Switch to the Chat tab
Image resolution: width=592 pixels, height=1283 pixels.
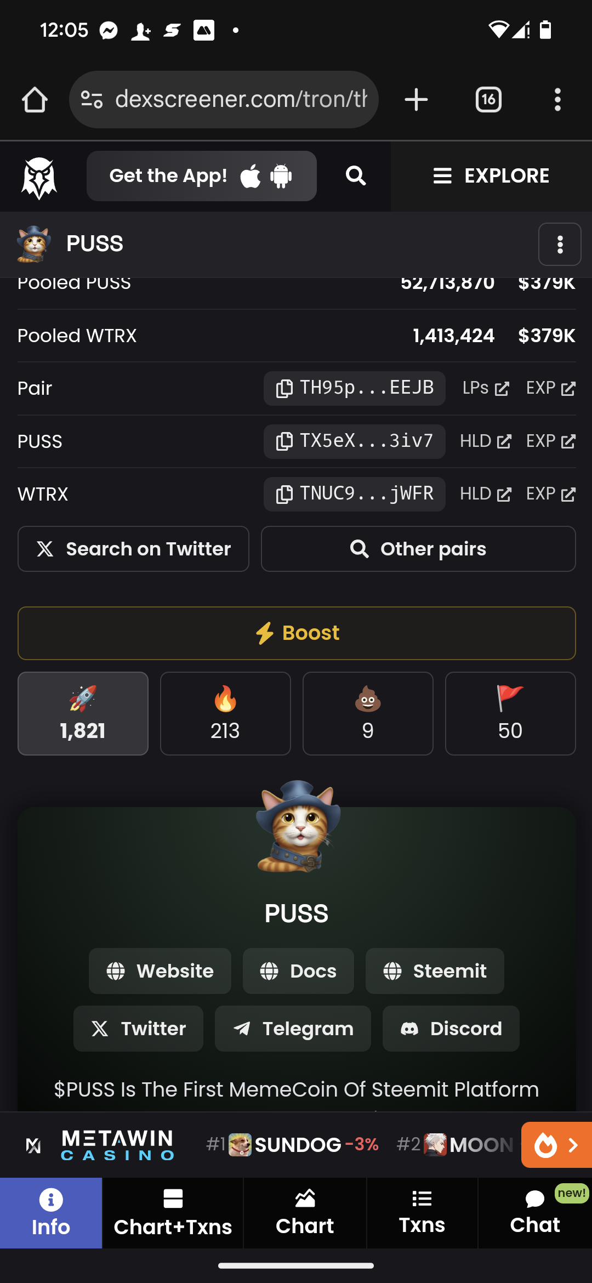pyautogui.click(x=535, y=1213)
